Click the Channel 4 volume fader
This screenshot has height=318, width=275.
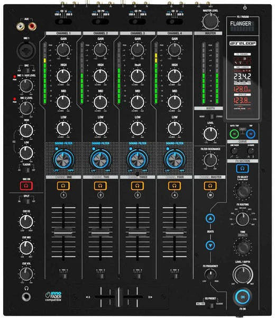point(175,233)
